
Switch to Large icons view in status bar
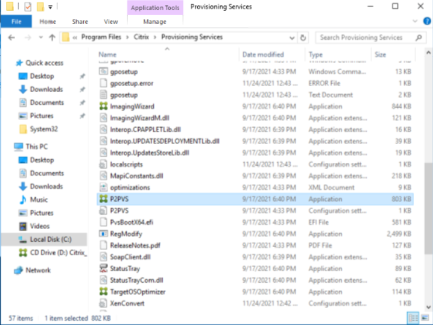coord(425,318)
